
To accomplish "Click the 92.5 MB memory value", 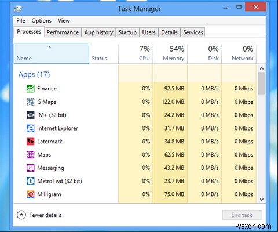I will (174, 89).
